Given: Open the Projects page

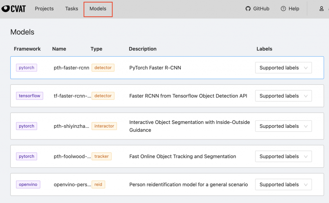Looking at the screenshot, I should (44, 9).
